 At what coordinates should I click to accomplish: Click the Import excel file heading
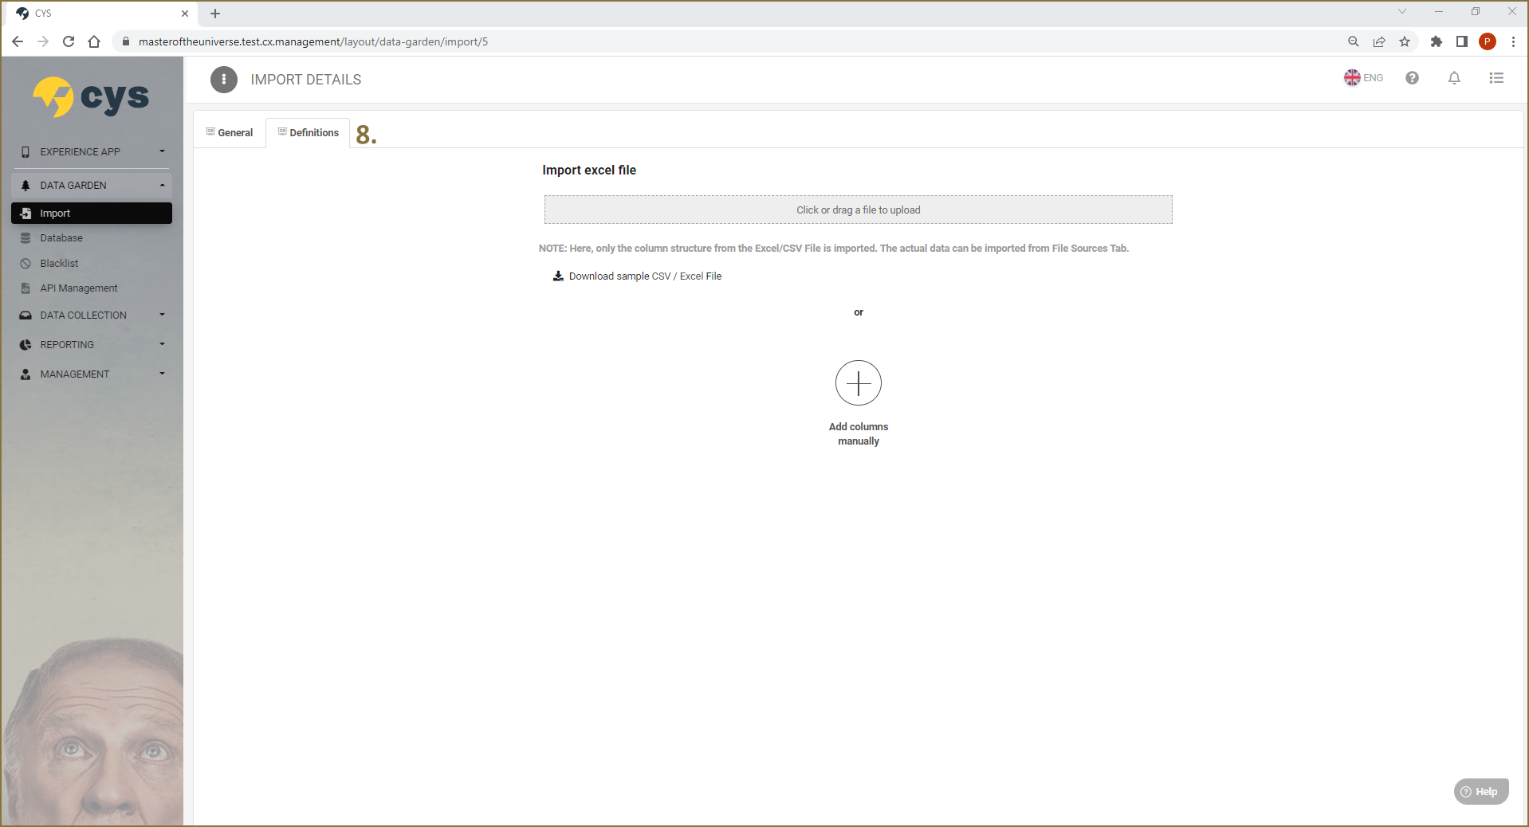click(589, 170)
